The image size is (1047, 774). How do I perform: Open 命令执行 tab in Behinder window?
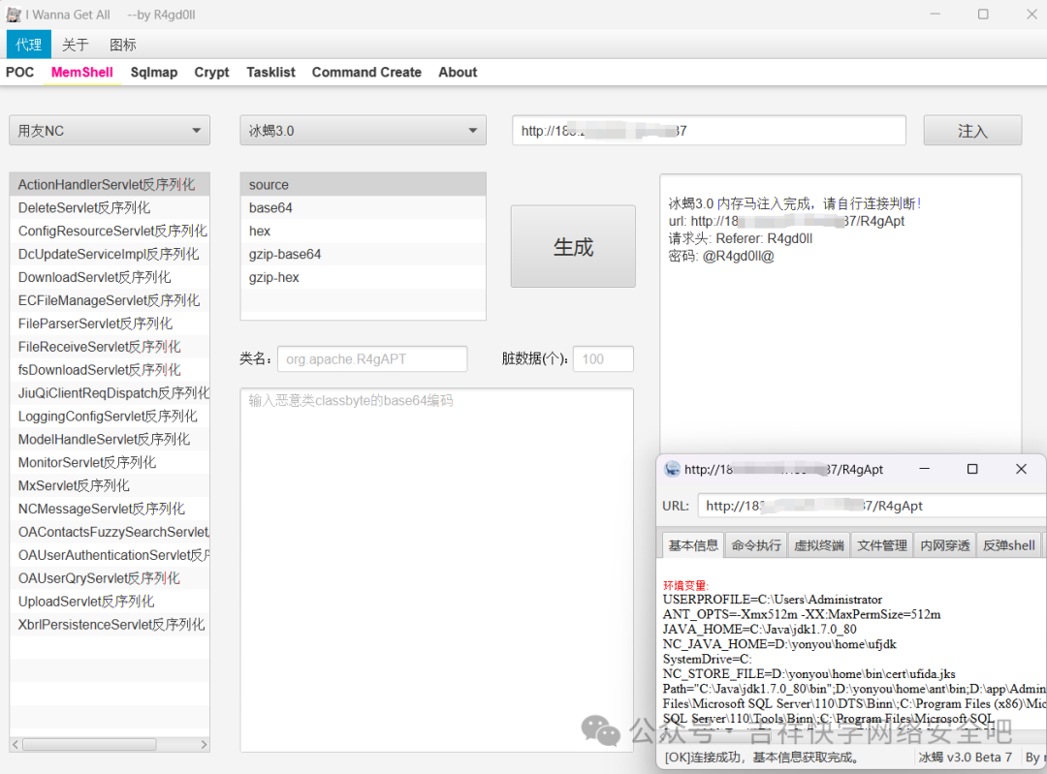tap(756, 545)
